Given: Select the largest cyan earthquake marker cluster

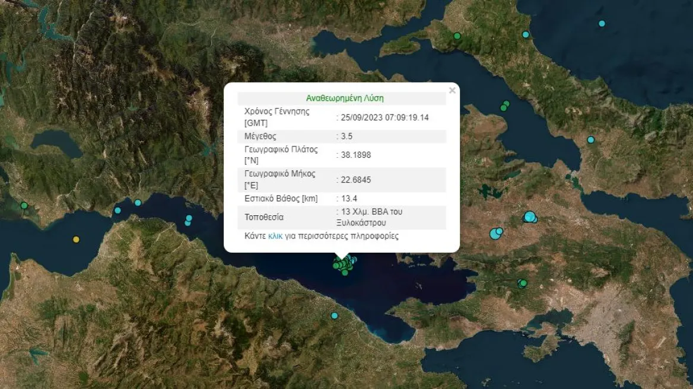Looking at the screenshot, I should click(530, 217).
